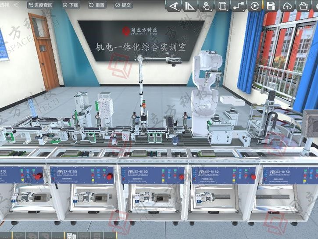Open the 透视 perspective view option
Viewport: 318px width, 239px height.
(x=4, y=5)
